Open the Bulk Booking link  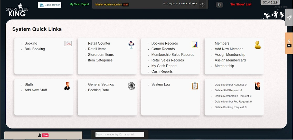tap(35, 49)
